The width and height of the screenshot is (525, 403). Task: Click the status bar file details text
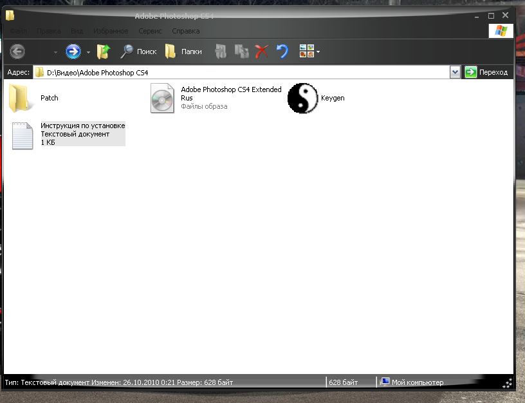(119, 382)
